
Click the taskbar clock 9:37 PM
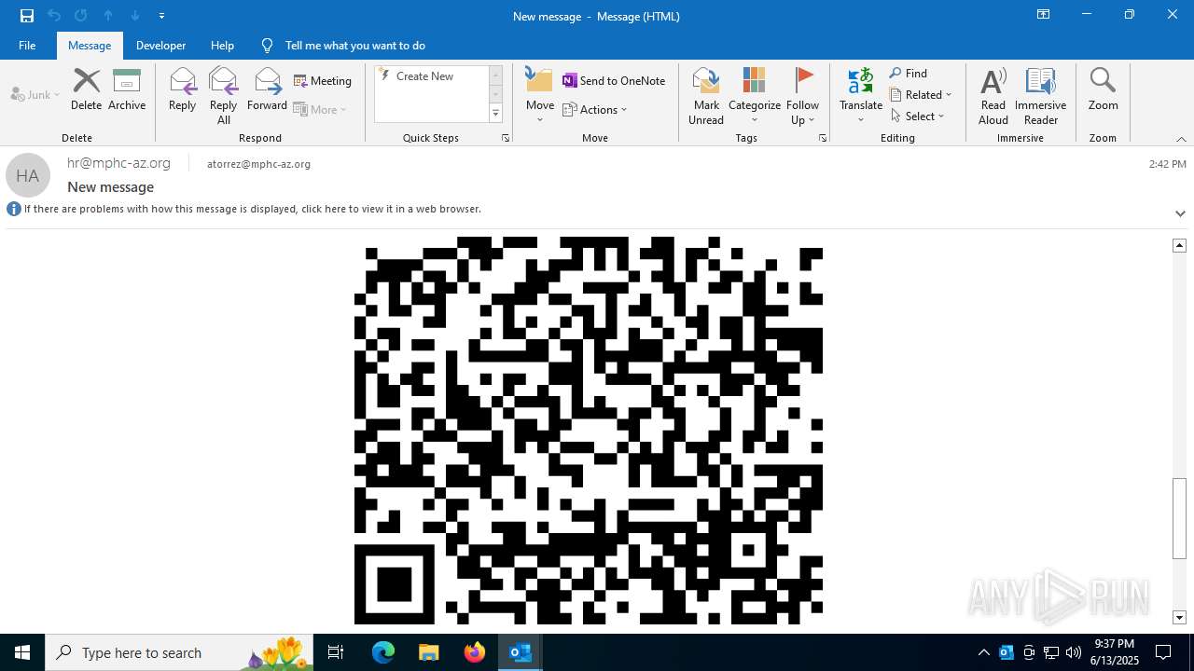(1115, 652)
